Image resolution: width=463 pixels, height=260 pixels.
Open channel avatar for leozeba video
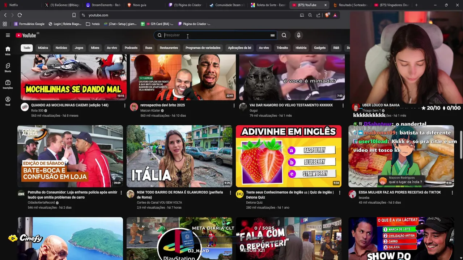[x=352, y=194]
